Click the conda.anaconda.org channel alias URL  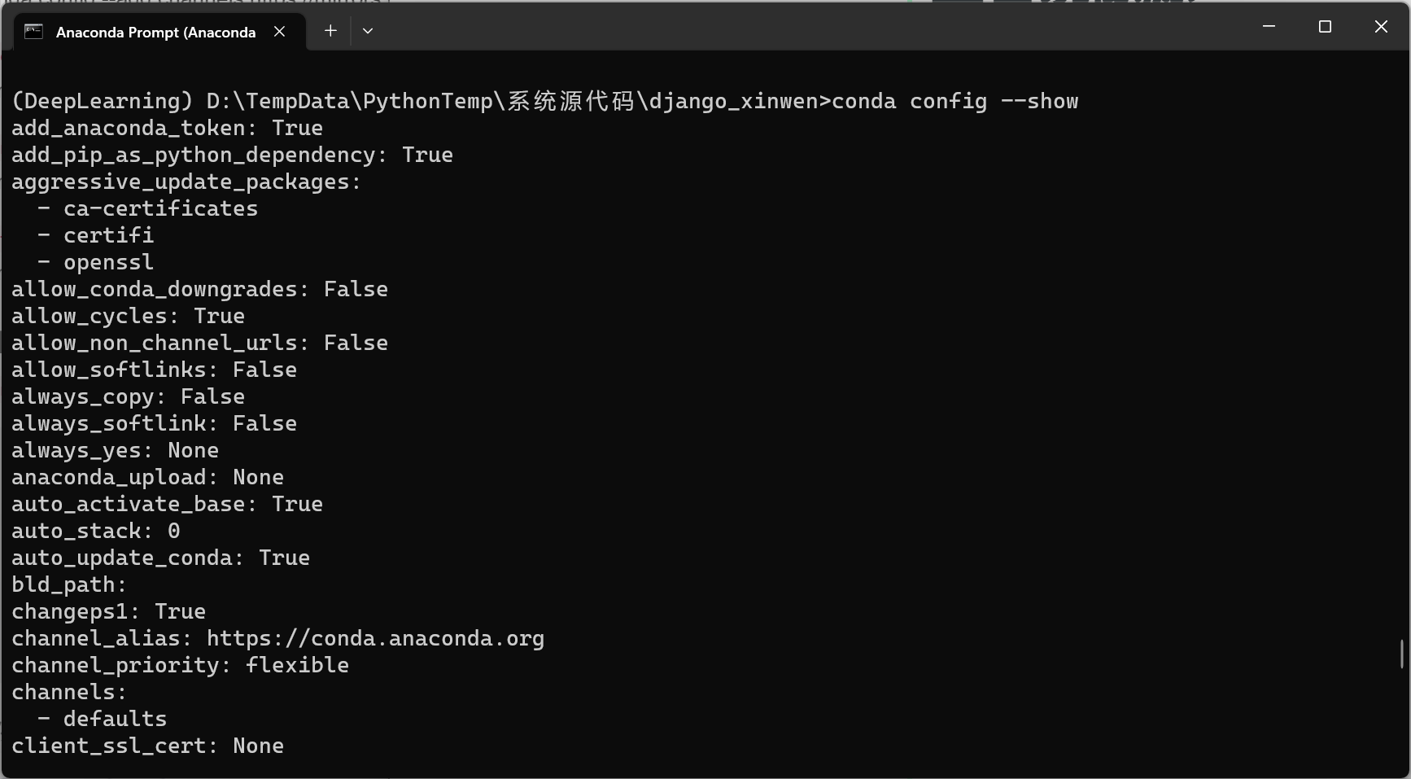[375, 638]
